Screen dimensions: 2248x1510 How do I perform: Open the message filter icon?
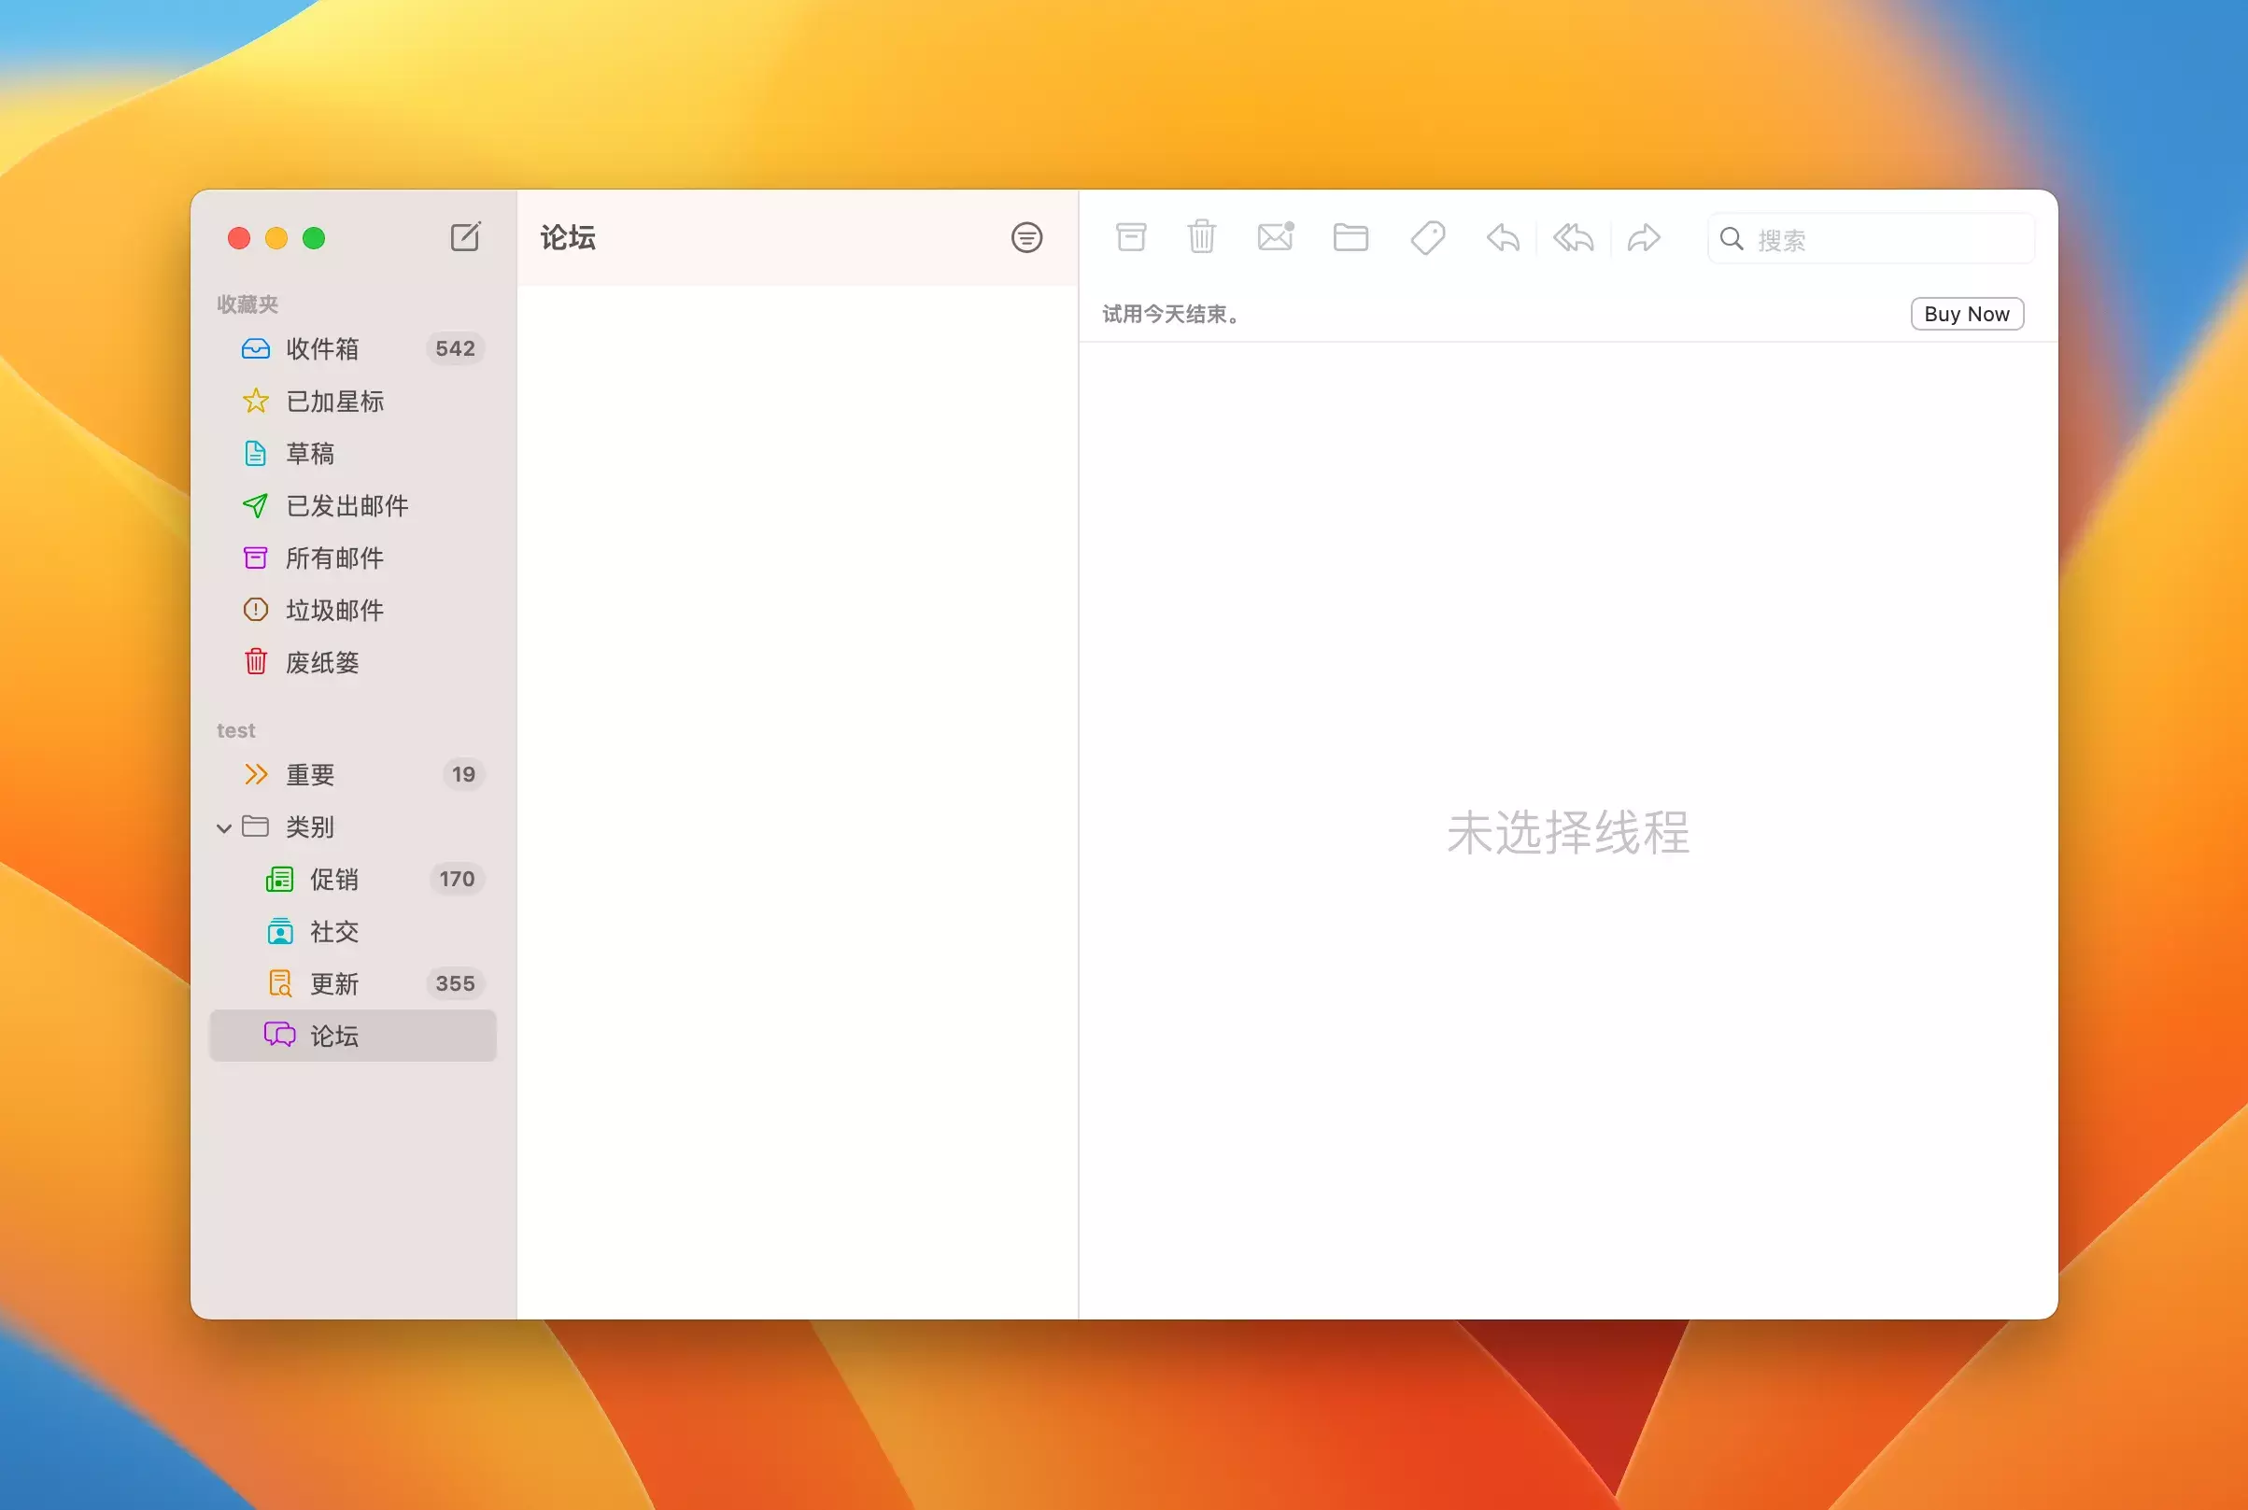(x=1025, y=238)
